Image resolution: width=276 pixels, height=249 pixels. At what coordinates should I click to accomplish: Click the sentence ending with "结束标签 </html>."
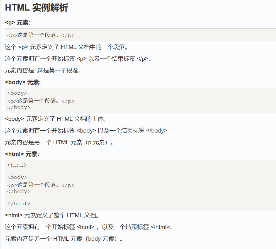coord(88,227)
